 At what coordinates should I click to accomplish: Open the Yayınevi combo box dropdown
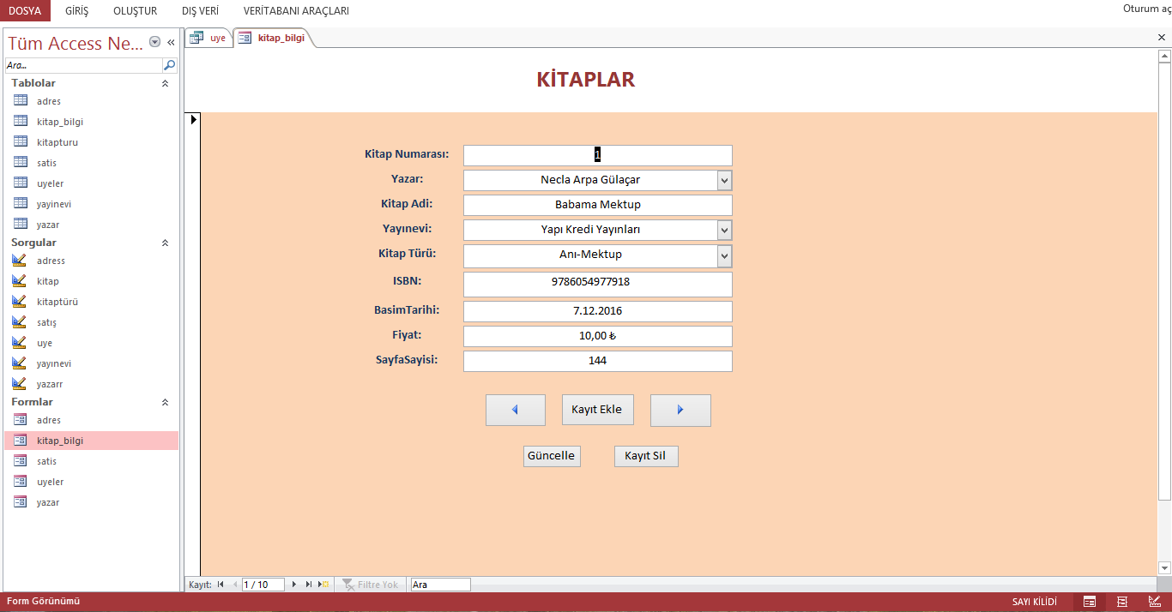(724, 230)
